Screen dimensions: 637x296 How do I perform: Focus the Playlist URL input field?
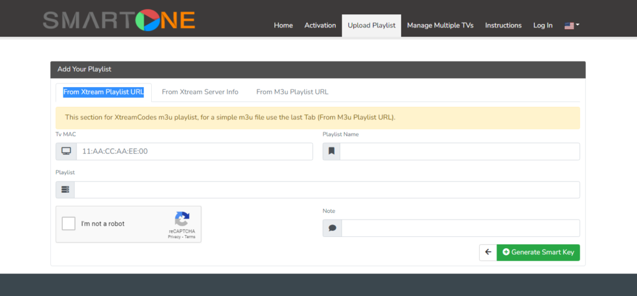(327, 190)
